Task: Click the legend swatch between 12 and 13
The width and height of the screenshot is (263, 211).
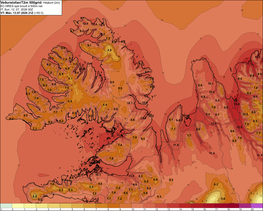Action: (161, 205)
